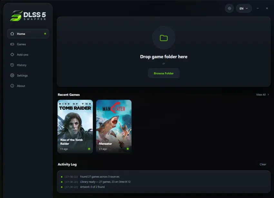Toggle the light theme sun button

pos(230,8)
